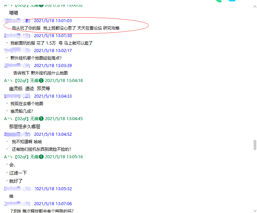
Task: Click the green badge beside the 13:00:52 sender
Action: [41, 5]
